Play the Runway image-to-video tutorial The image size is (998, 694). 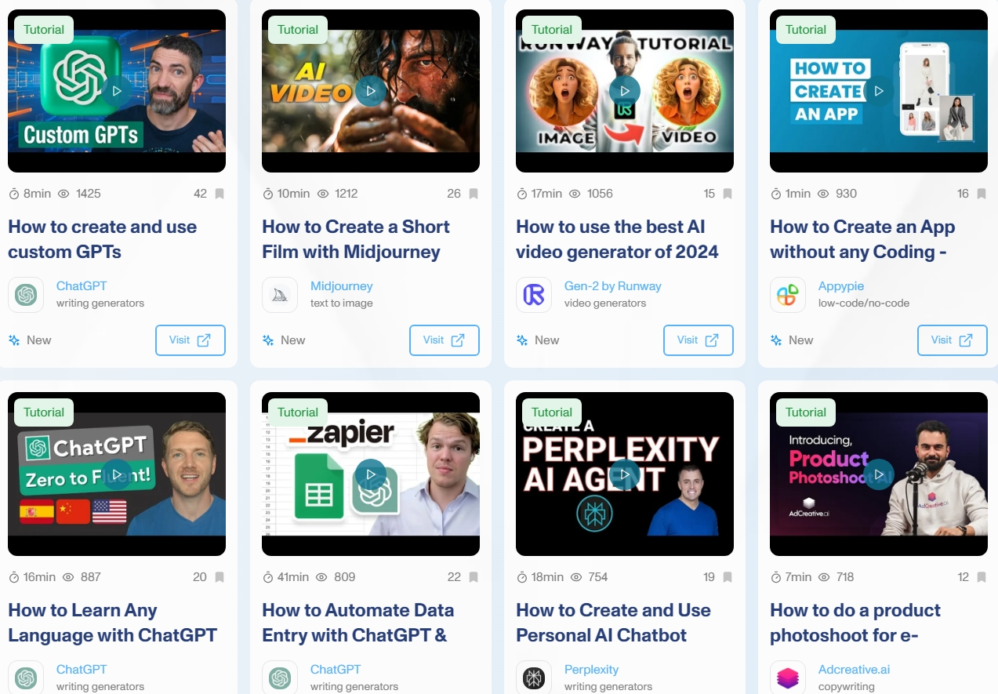point(625,91)
